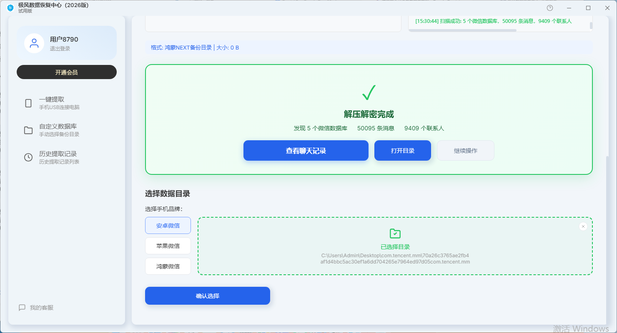Select the 安卓微信 brand option

click(168, 226)
